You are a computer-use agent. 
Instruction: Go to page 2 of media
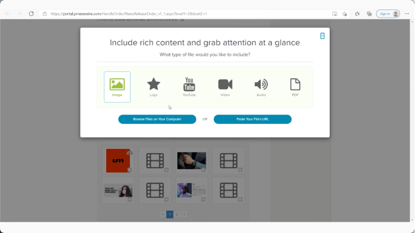click(177, 214)
